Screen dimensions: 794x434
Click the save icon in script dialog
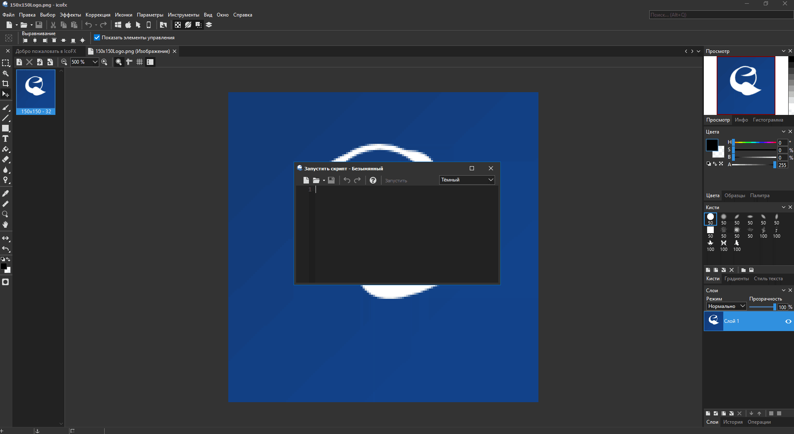(331, 180)
